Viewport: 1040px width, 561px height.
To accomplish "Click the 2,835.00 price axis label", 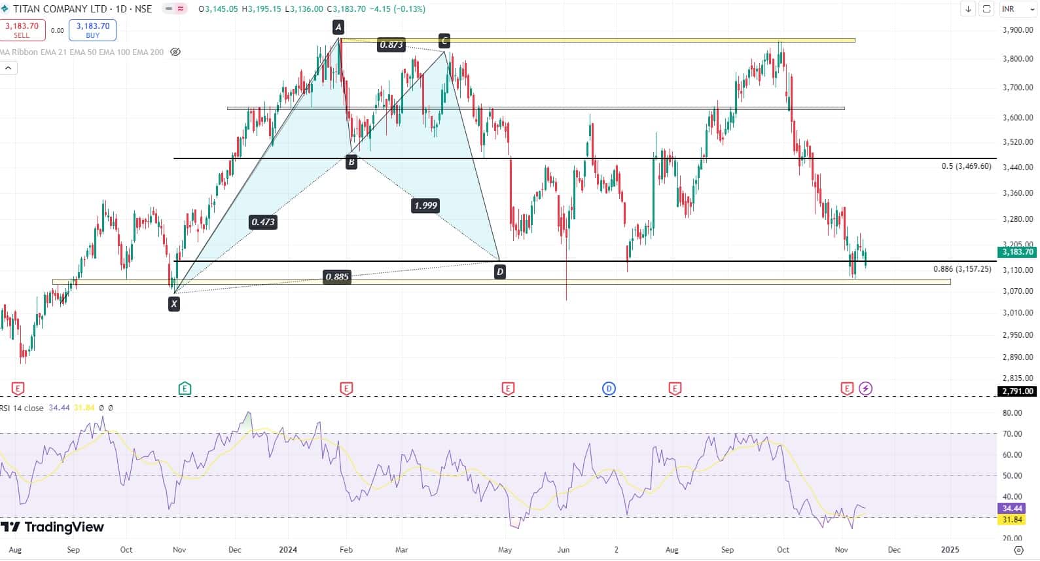I will pos(1018,378).
